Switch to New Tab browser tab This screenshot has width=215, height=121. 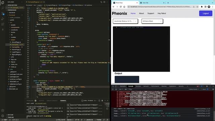point(152,3)
